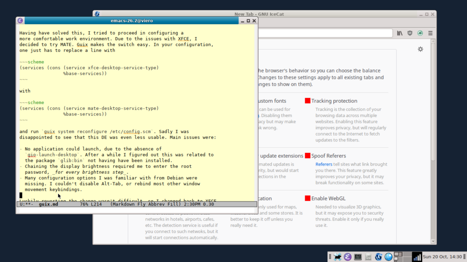Open the Library bookmarks icon in IceCat
The width and height of the screenshot is (467, 262).
[400, 33]
